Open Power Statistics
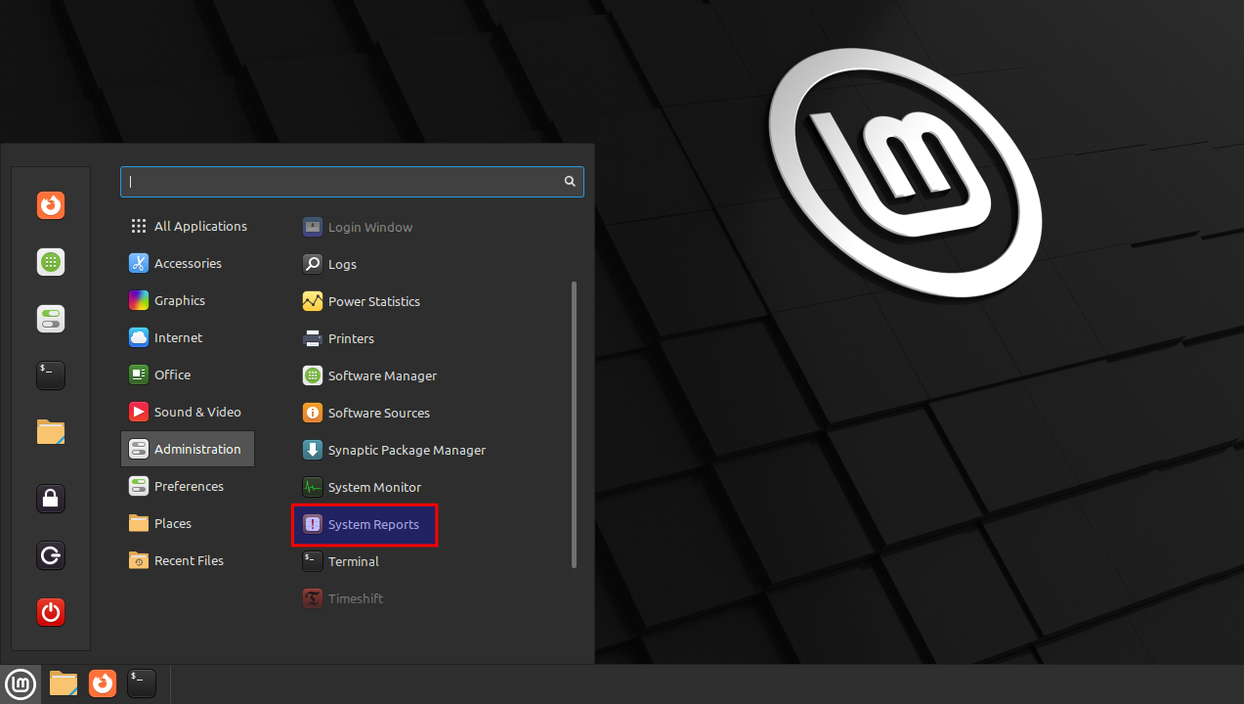 (362, 301)
